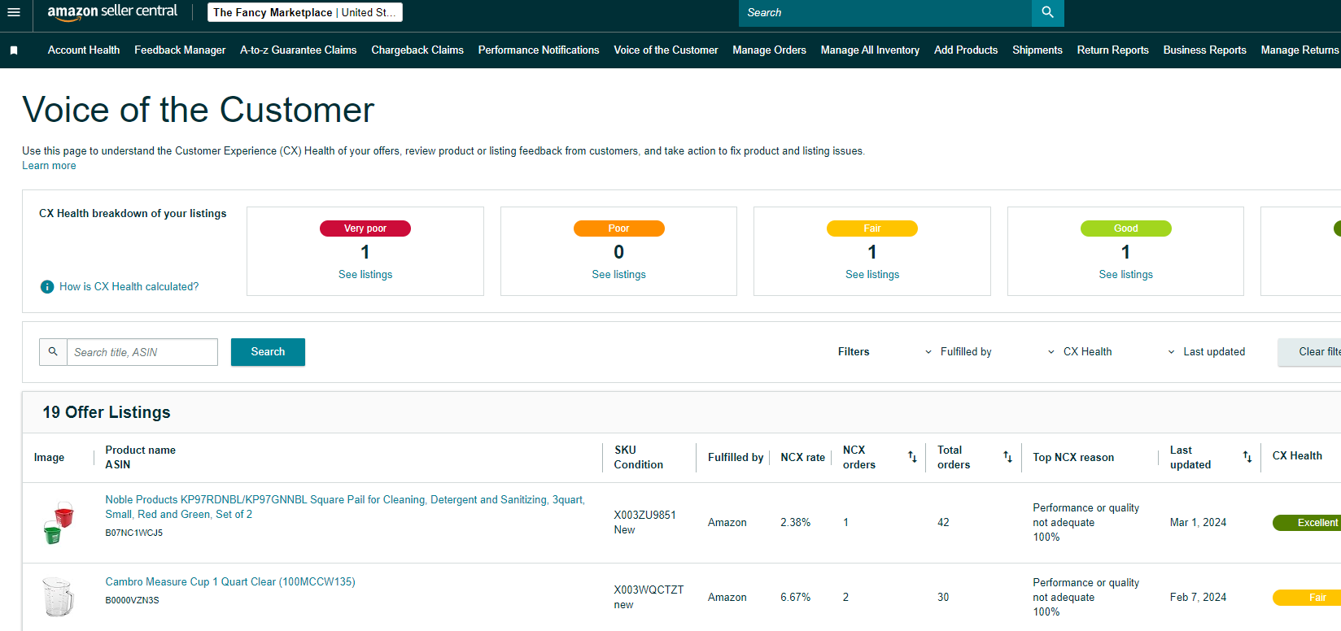Viewport: 1341px width, 631px height.
Task: Click the Mar 1, 2024 last updated date
Action: pos(1198,523)
